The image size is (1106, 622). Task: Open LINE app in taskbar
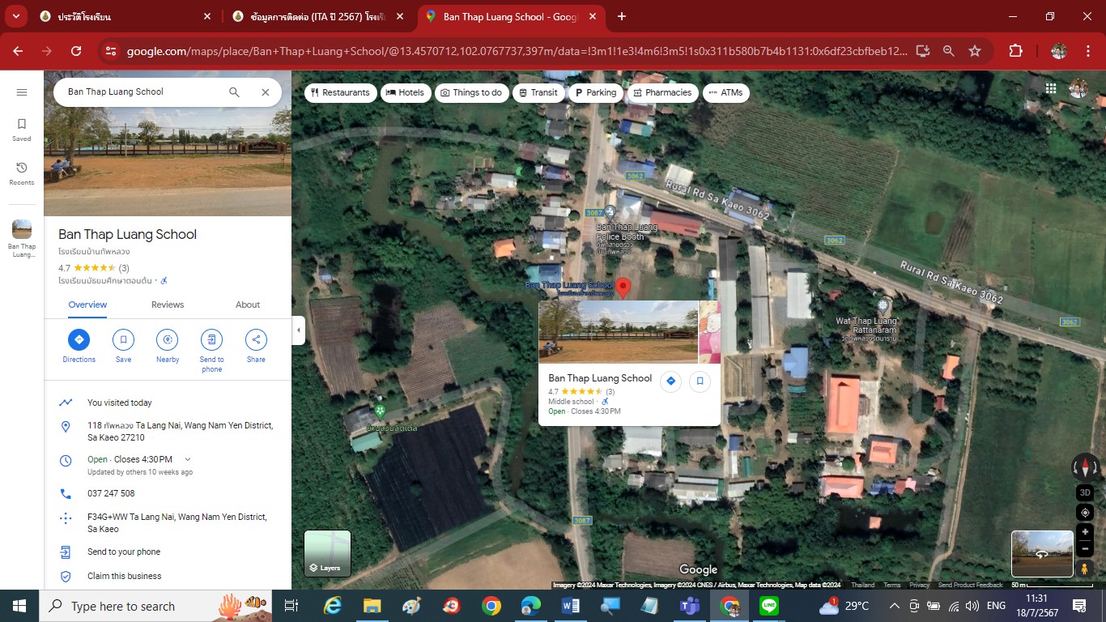[x=769, y=606]
